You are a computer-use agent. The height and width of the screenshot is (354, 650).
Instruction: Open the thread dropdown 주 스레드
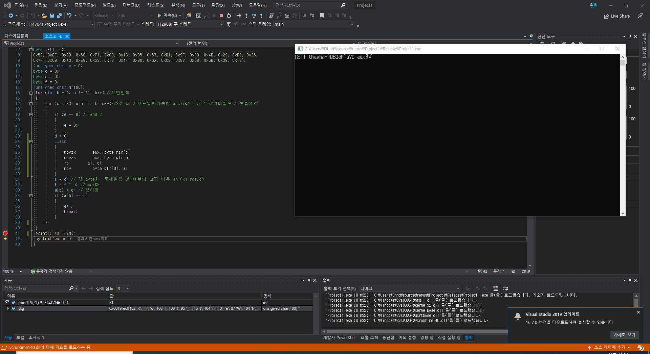pyautogui.click(x=190, y=24)
